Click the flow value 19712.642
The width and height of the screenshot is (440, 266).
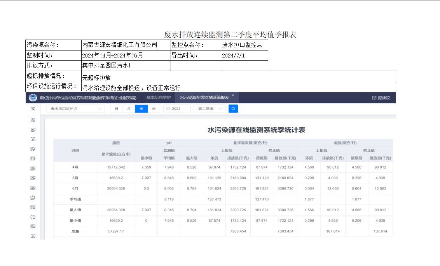(116, 167)
